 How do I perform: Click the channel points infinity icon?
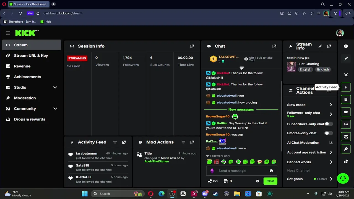coord(213,181)
